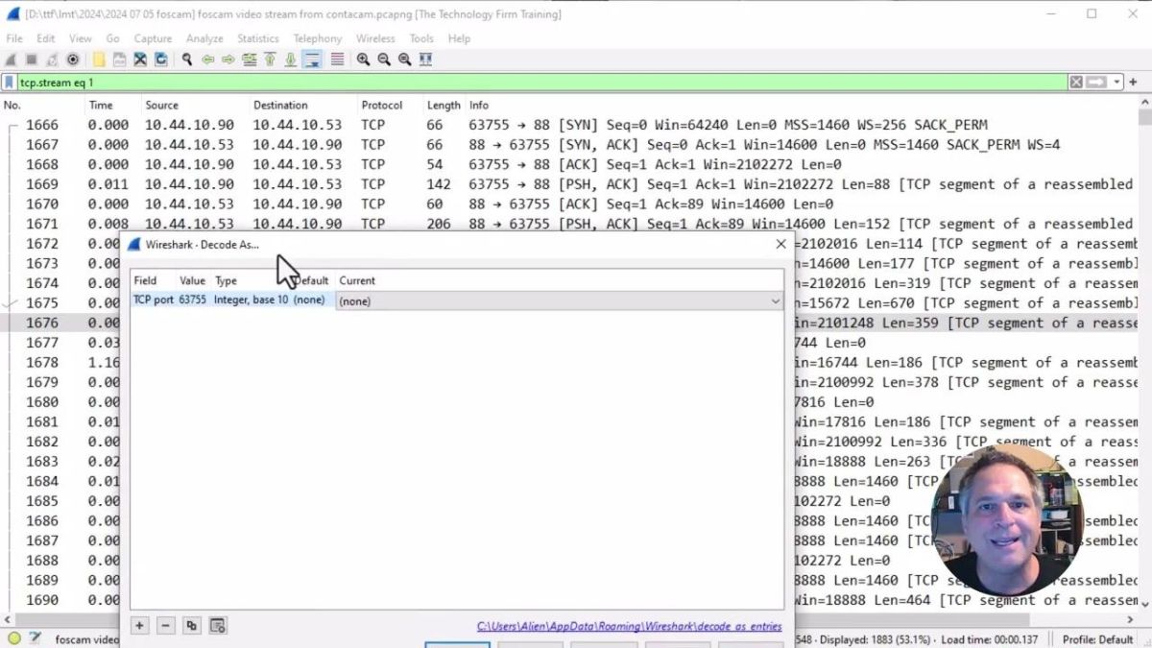Select the TCP port field cell
Image resolution: width=1152 pixels, height=648 pixels.
(x=154, y=300)
